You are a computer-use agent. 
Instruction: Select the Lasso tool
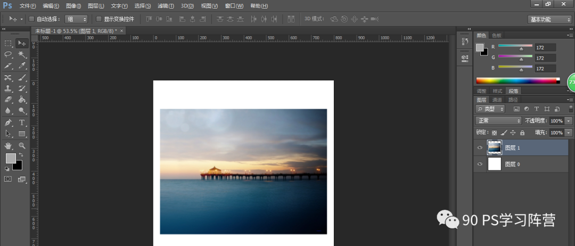tap(9, 54)
